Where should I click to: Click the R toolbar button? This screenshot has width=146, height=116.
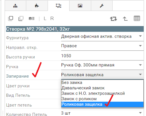click(x=52, y=18)
